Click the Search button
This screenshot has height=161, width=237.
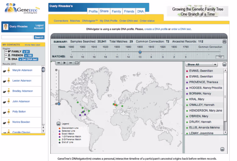pyautogui.click(x=39, y=37)
